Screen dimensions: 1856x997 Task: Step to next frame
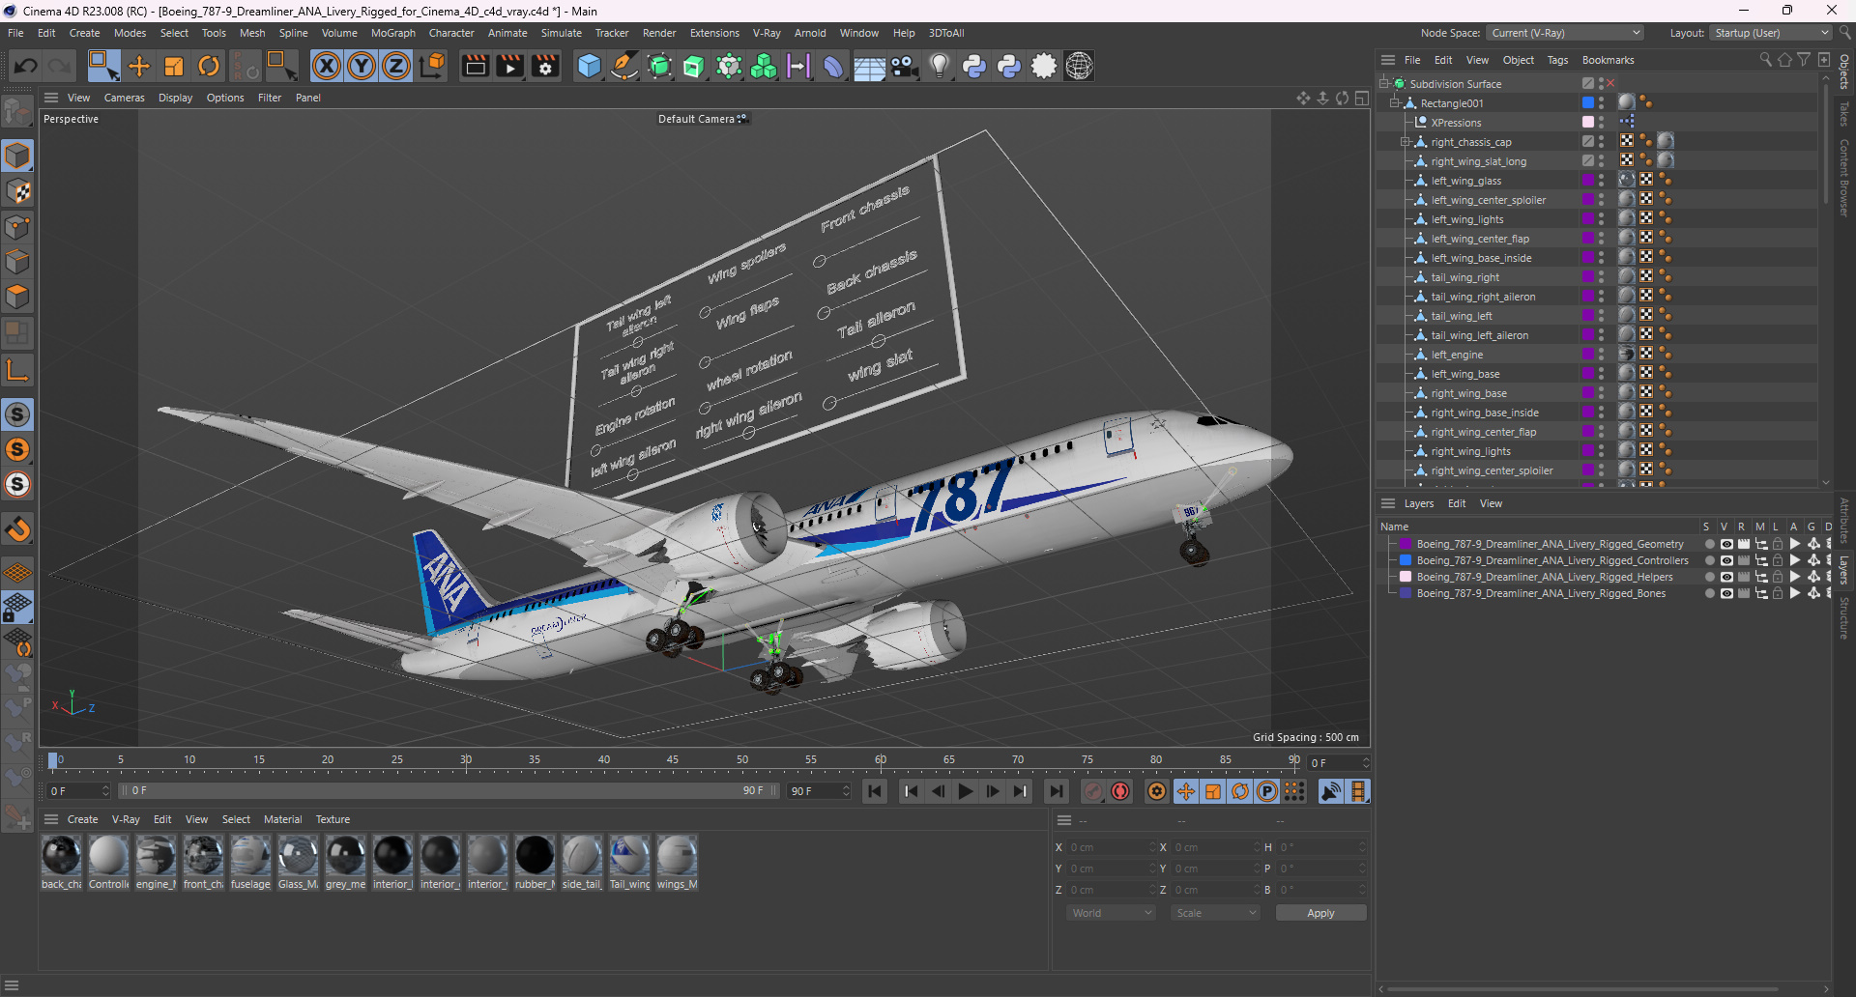click(x=992, y=791)
